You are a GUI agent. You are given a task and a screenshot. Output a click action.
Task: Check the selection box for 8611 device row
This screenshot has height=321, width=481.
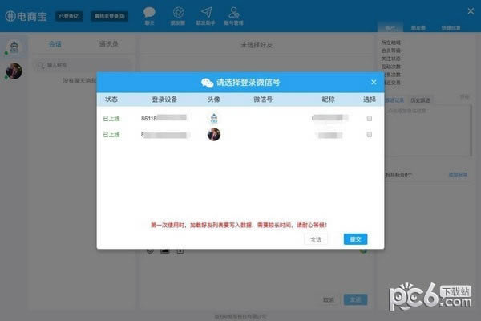point(370,118)
